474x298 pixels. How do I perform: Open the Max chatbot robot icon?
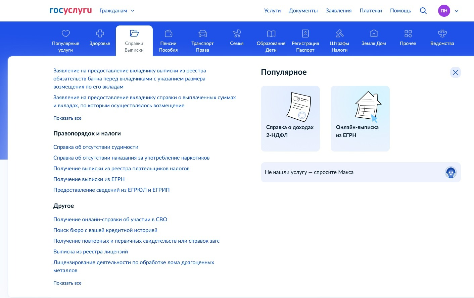451,172
